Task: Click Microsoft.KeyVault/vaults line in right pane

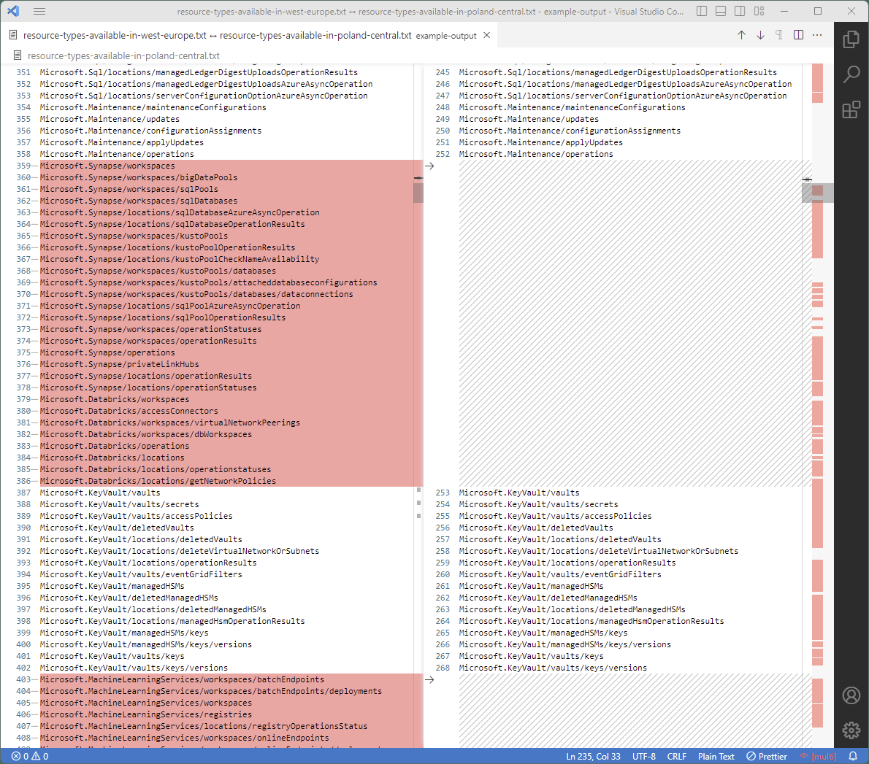Action: [x=518, y=493]
